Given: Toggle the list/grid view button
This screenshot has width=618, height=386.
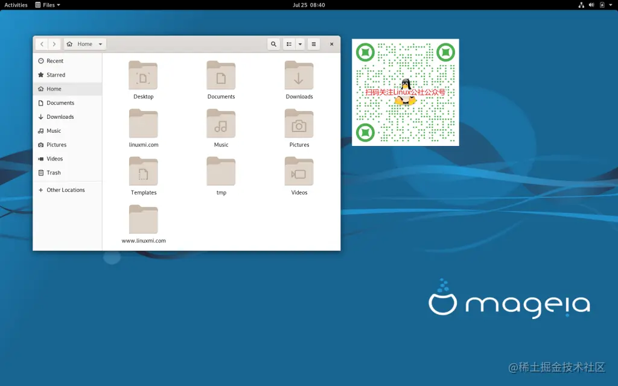Looking at the screenshot, I should coord(289,44).
